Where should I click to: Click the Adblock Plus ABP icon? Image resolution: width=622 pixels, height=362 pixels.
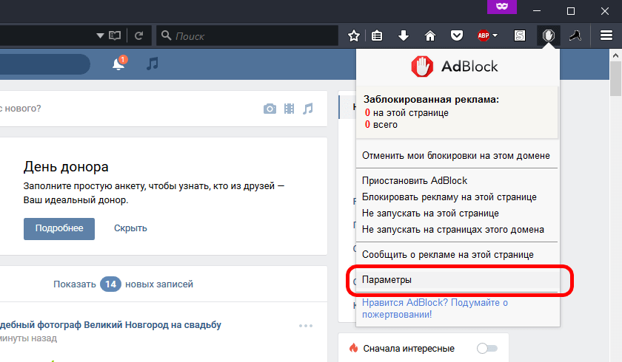(483, 35)
